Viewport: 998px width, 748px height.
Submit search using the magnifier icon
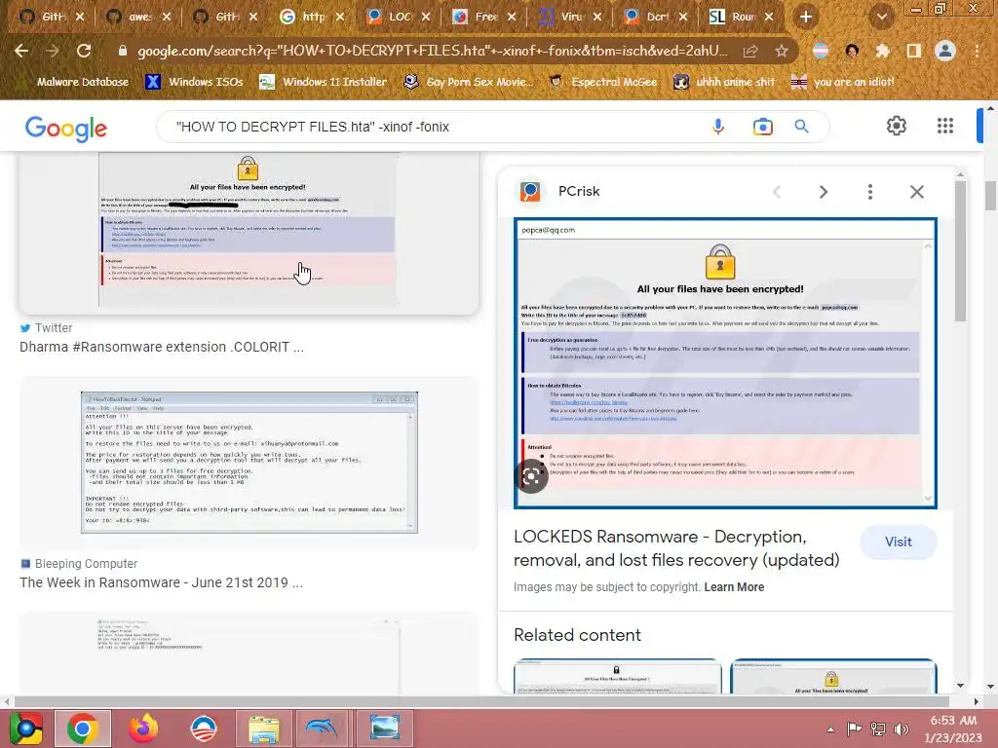pos(802,127)
